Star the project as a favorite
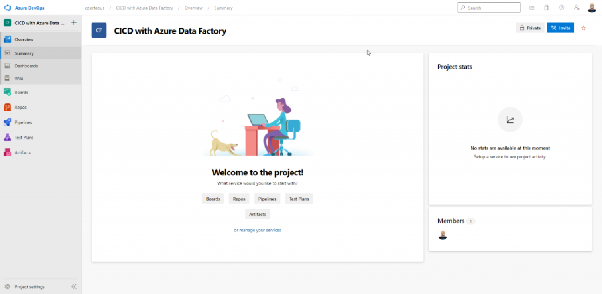 click(x=583, y=28)
